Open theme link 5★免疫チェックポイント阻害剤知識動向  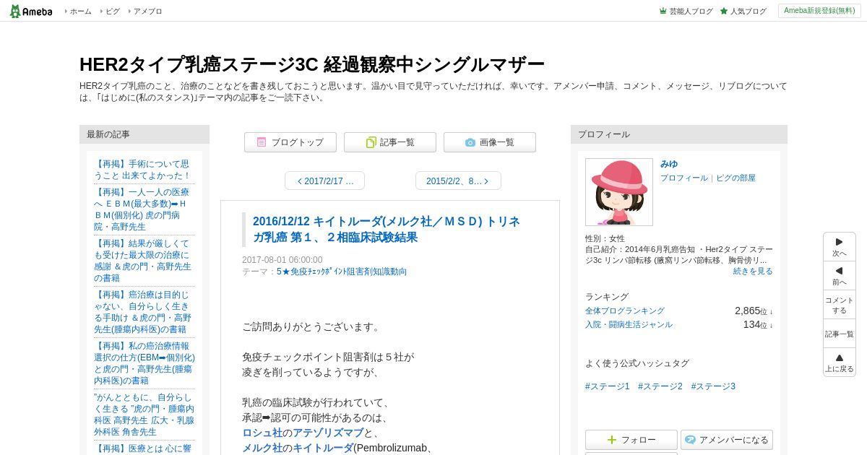(342, 272)
